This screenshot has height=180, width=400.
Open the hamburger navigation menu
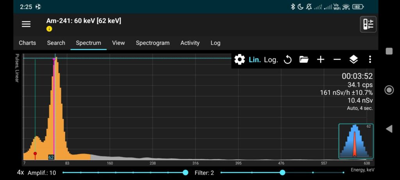(26, 24)
